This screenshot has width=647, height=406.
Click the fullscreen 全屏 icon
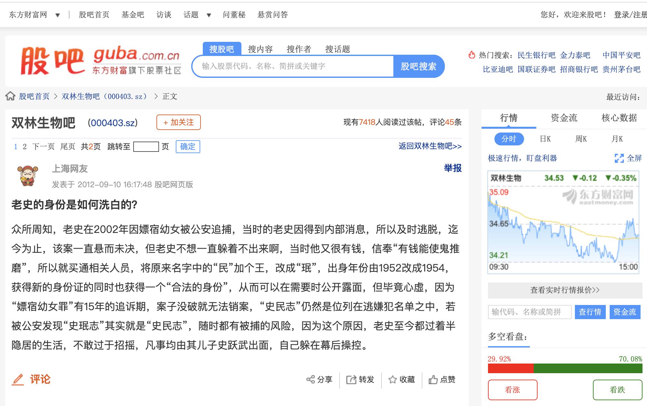[x=619, y=158]
